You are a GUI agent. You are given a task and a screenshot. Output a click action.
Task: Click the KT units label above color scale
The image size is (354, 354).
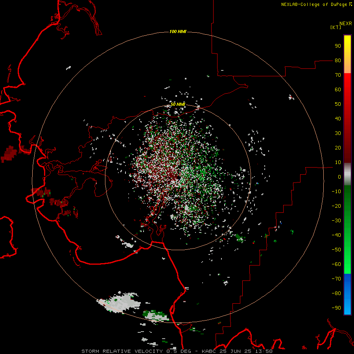click(x=336, y=27)
